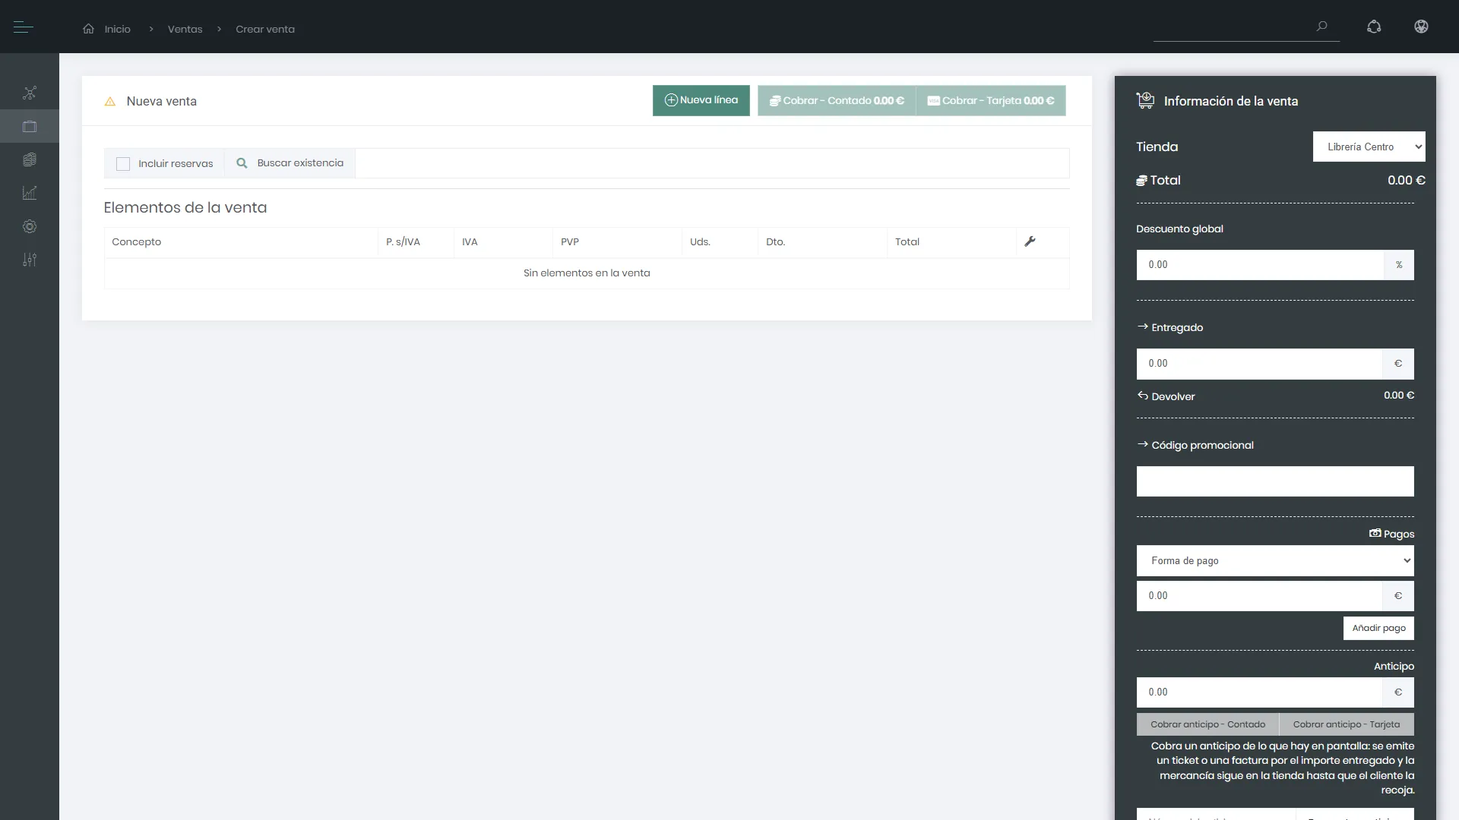The height and width of the screenshot is (820, 1459).
Task: Click the Elementos de la venta heading
Action: 185,207
